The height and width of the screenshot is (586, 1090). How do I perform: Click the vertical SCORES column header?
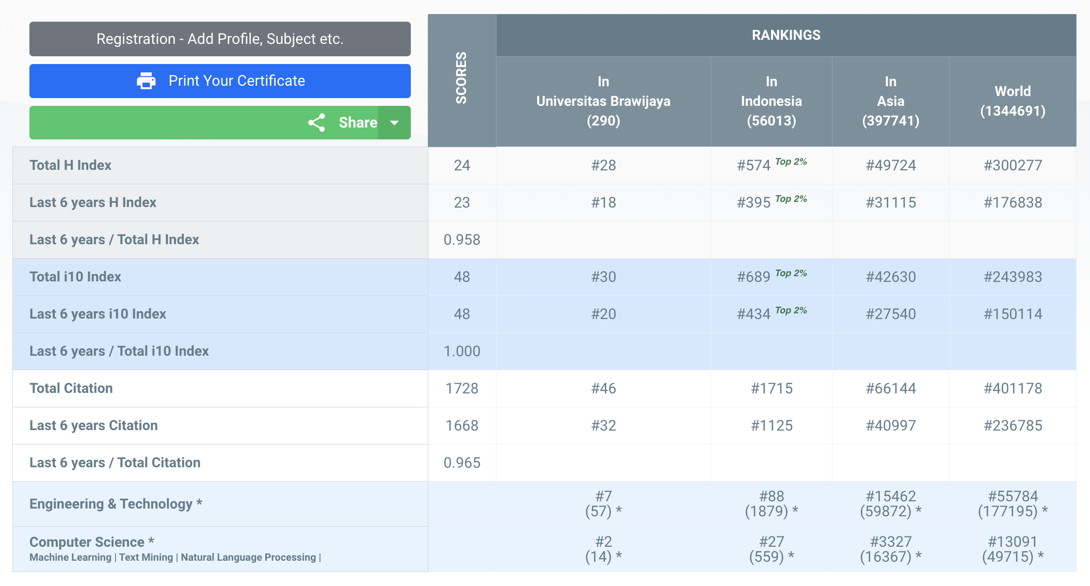tap(461, 77)
